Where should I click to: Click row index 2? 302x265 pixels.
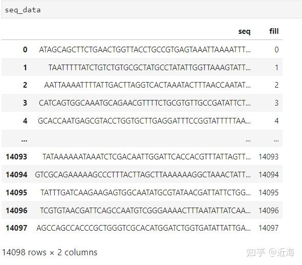(25, 85)
